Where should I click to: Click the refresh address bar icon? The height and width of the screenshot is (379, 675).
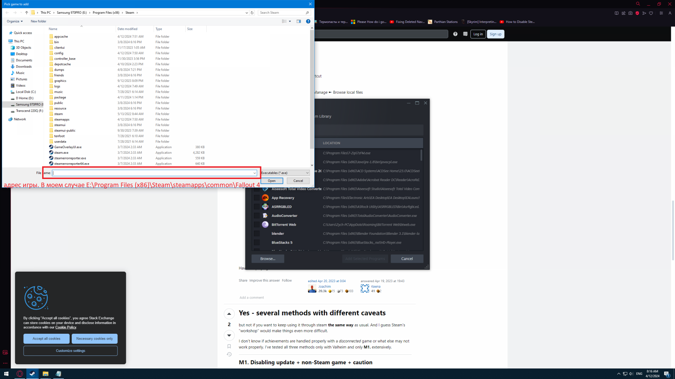252,13
